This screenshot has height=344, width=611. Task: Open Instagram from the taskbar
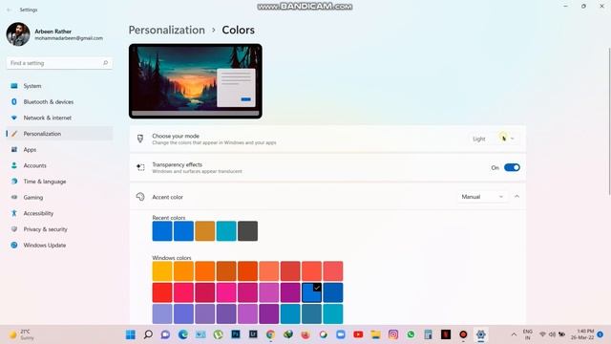point(393,334)
